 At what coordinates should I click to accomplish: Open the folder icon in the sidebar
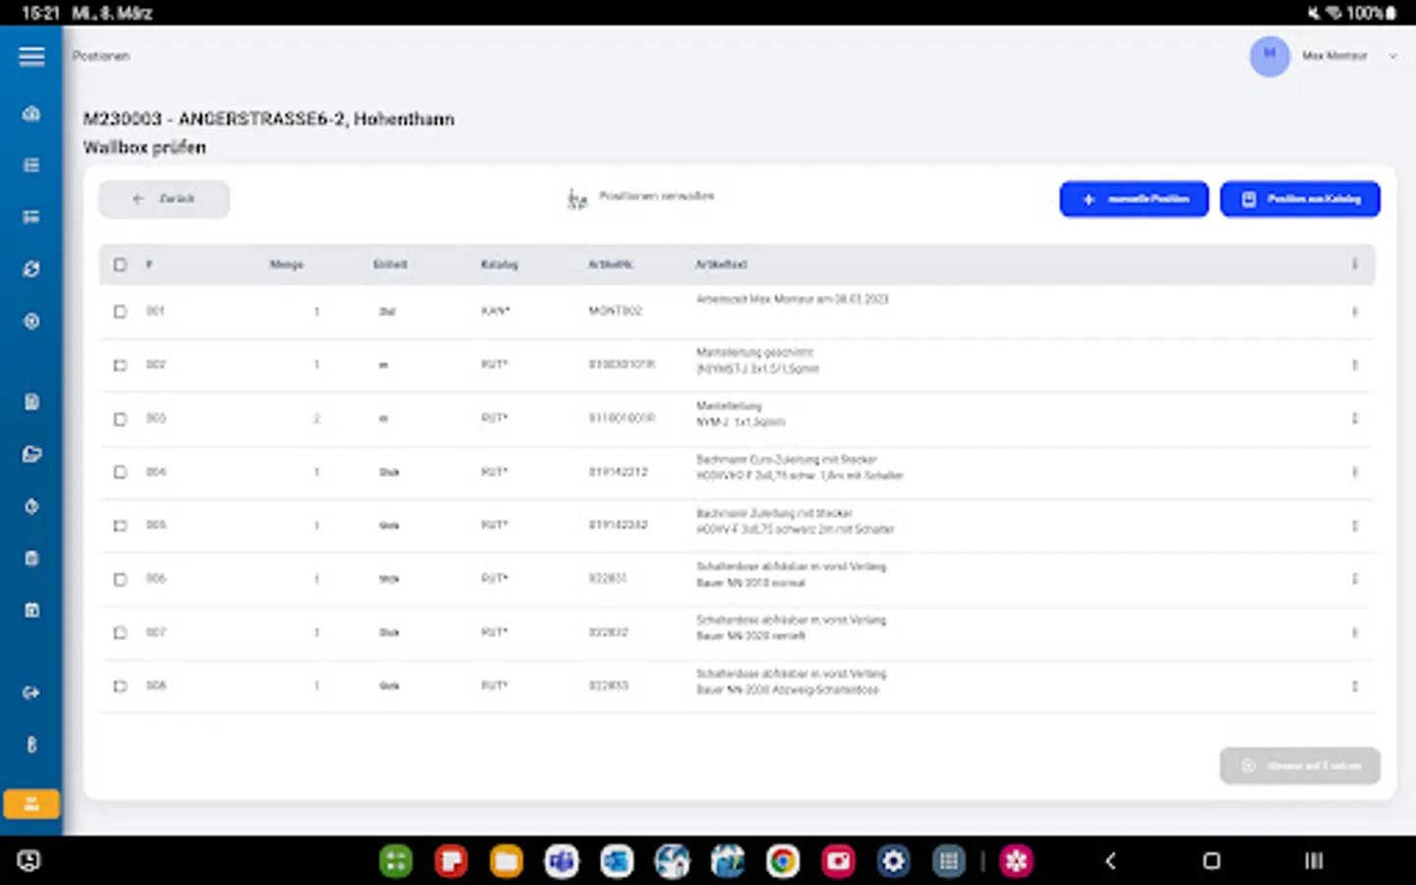31,454
